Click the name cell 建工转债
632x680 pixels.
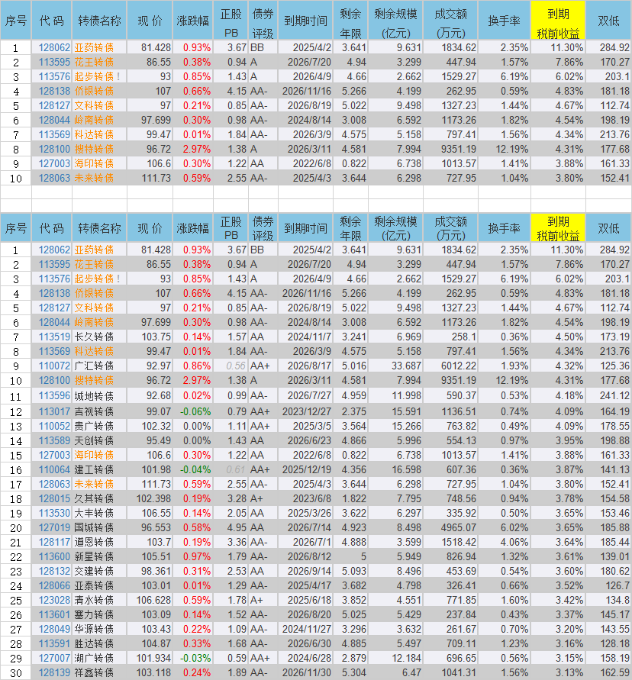tap(94, 469)
